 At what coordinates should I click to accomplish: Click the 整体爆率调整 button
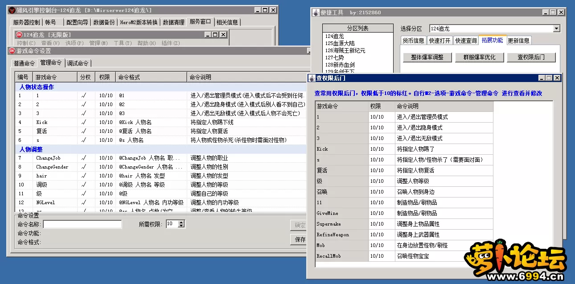pyautogui.click(x=427, y=57)
